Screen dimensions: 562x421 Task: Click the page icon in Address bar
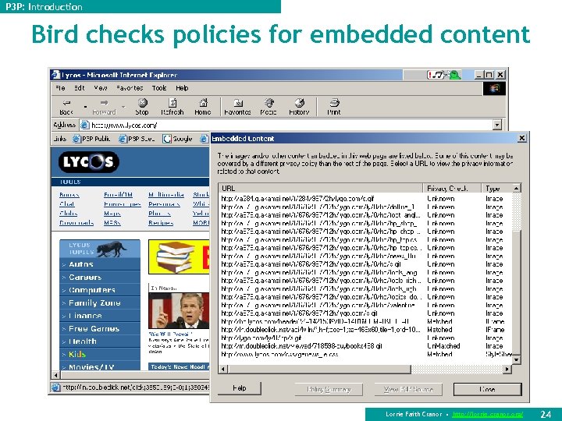coord(84,125)
